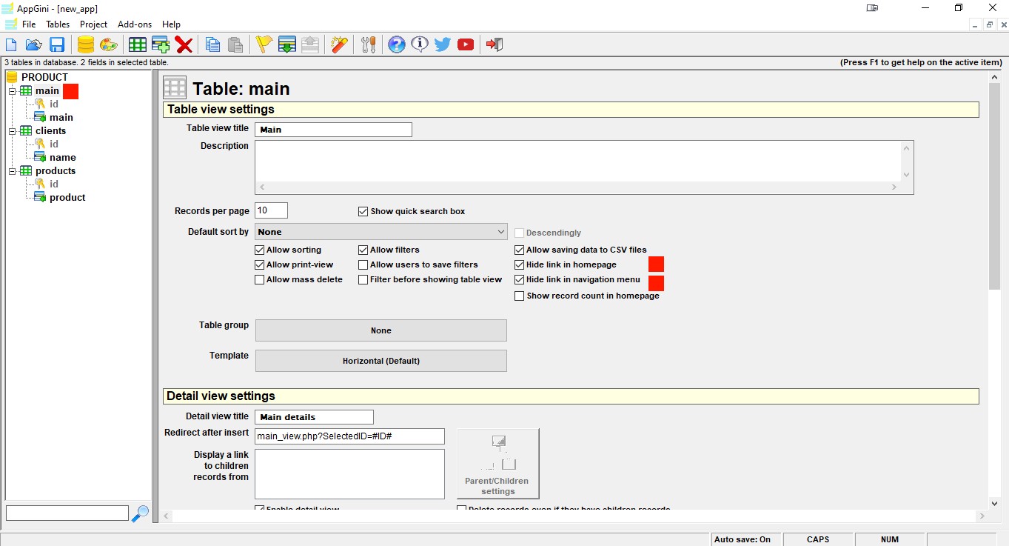
Task: Click the Records per page field
Action: pos(271,210)
